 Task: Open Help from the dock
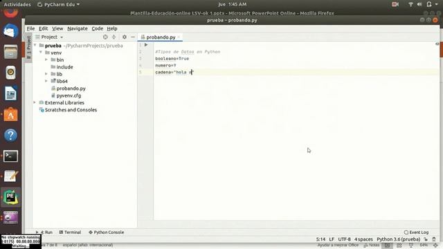tap(10, 136)
